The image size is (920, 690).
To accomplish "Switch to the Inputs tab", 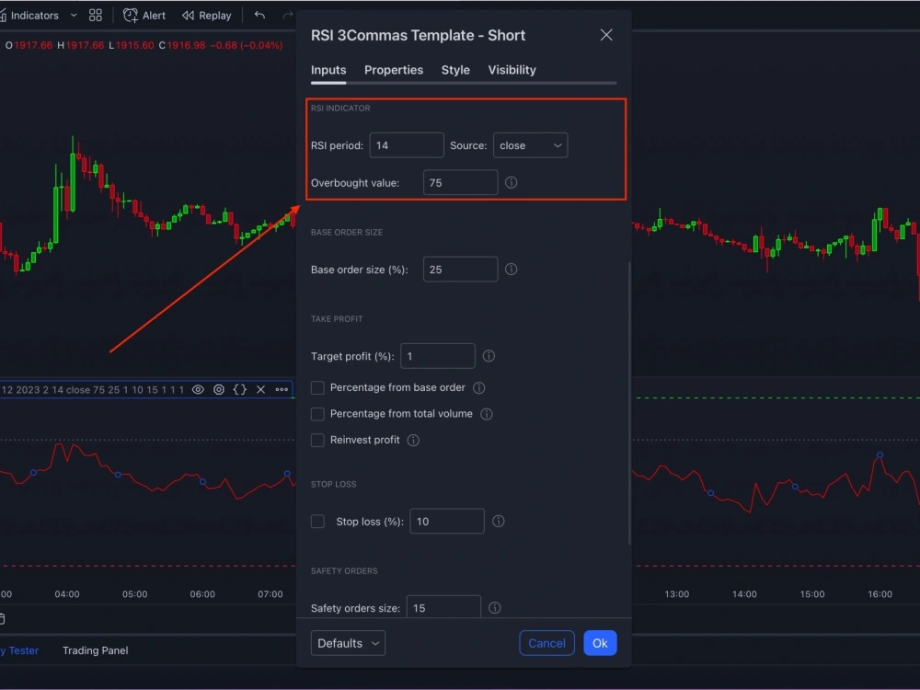I will click(x=328, y=70).
